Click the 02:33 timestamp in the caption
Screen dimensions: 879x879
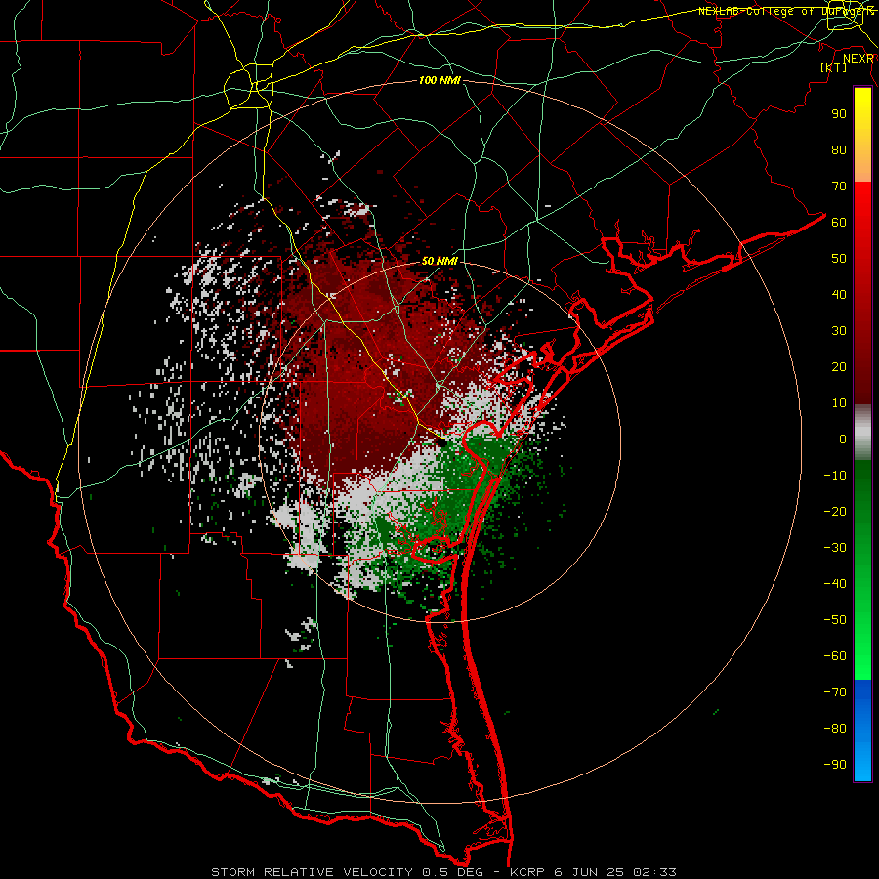[x=654, y=872]
